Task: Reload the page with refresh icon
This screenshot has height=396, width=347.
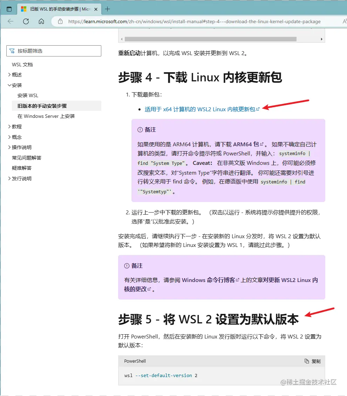Action: (26, 21)
